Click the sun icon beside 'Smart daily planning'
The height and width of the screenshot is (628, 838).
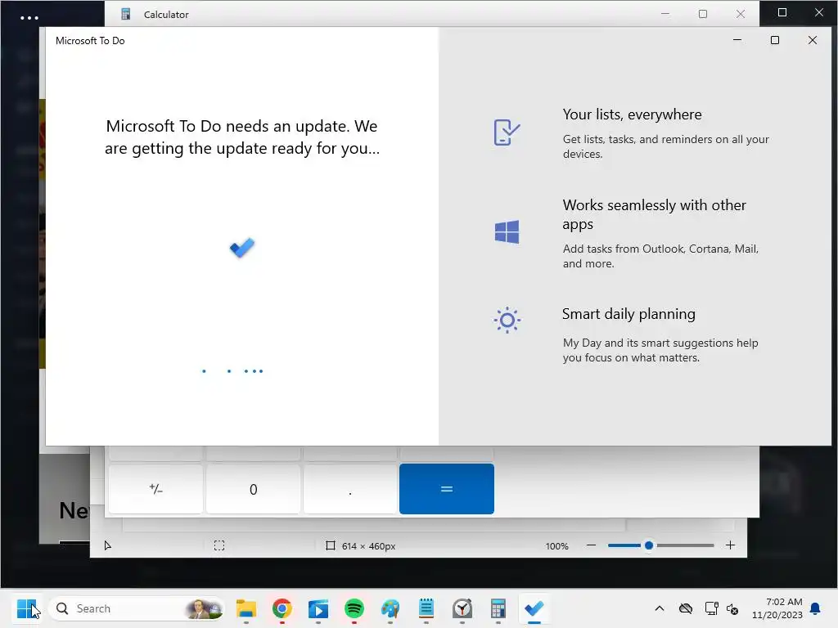pyautogui.click(x=507, y=320)
